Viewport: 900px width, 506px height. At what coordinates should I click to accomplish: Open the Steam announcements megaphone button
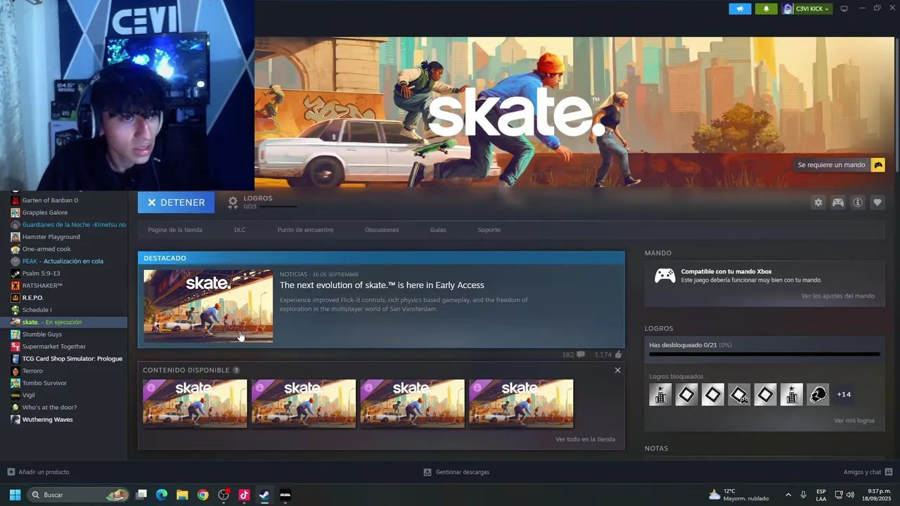click(x=740, y=8)
